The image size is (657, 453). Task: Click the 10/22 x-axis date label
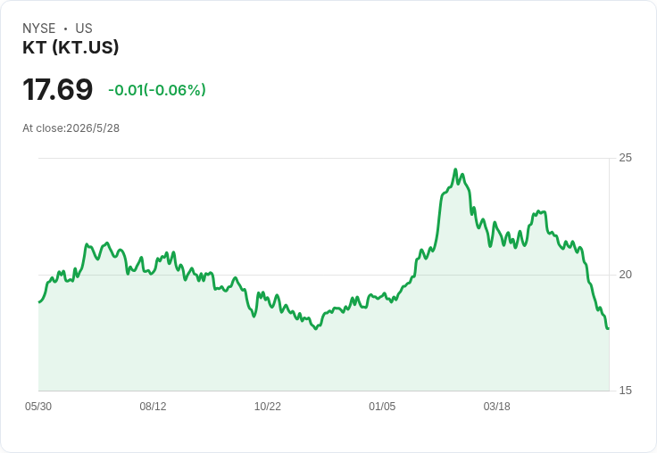point(267,406)
